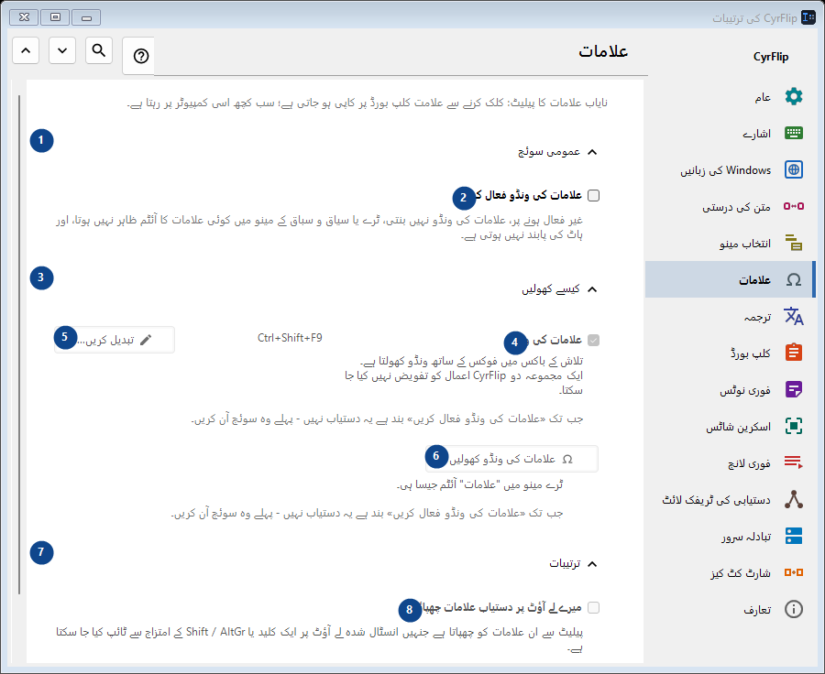The height and width of the screenshot is (674, 825).
Task: Select ترجمہ in the sidebar
Action: [730, 316]
